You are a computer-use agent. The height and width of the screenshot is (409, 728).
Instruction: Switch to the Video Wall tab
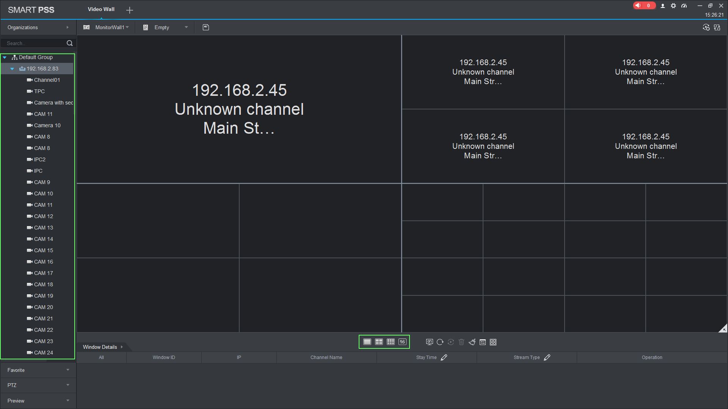click(x=101, y=9)
